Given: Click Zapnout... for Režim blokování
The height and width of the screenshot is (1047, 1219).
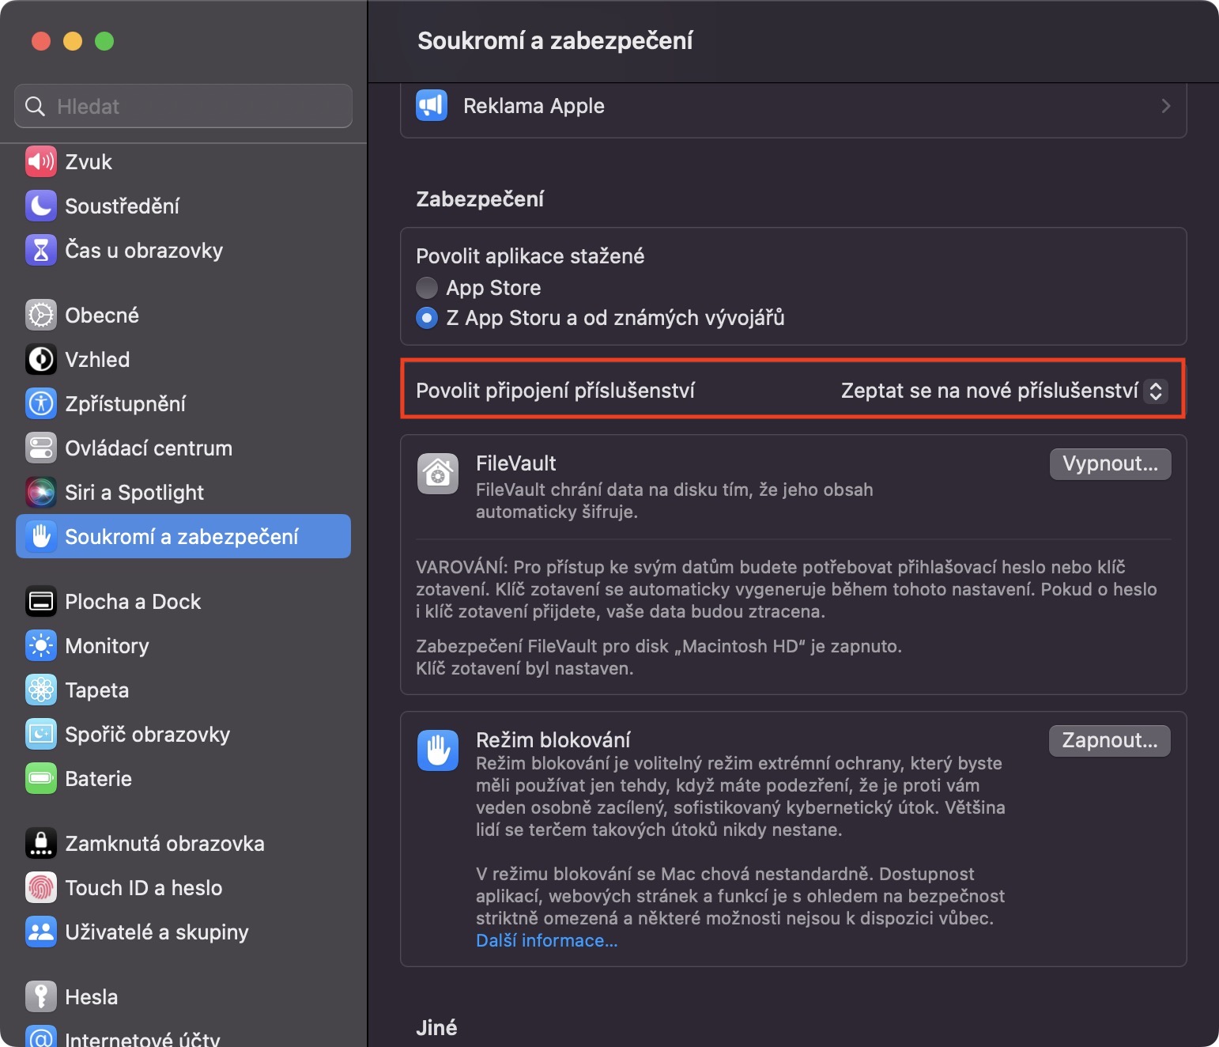Looking at the screenshot, I should coord(1109,741).
